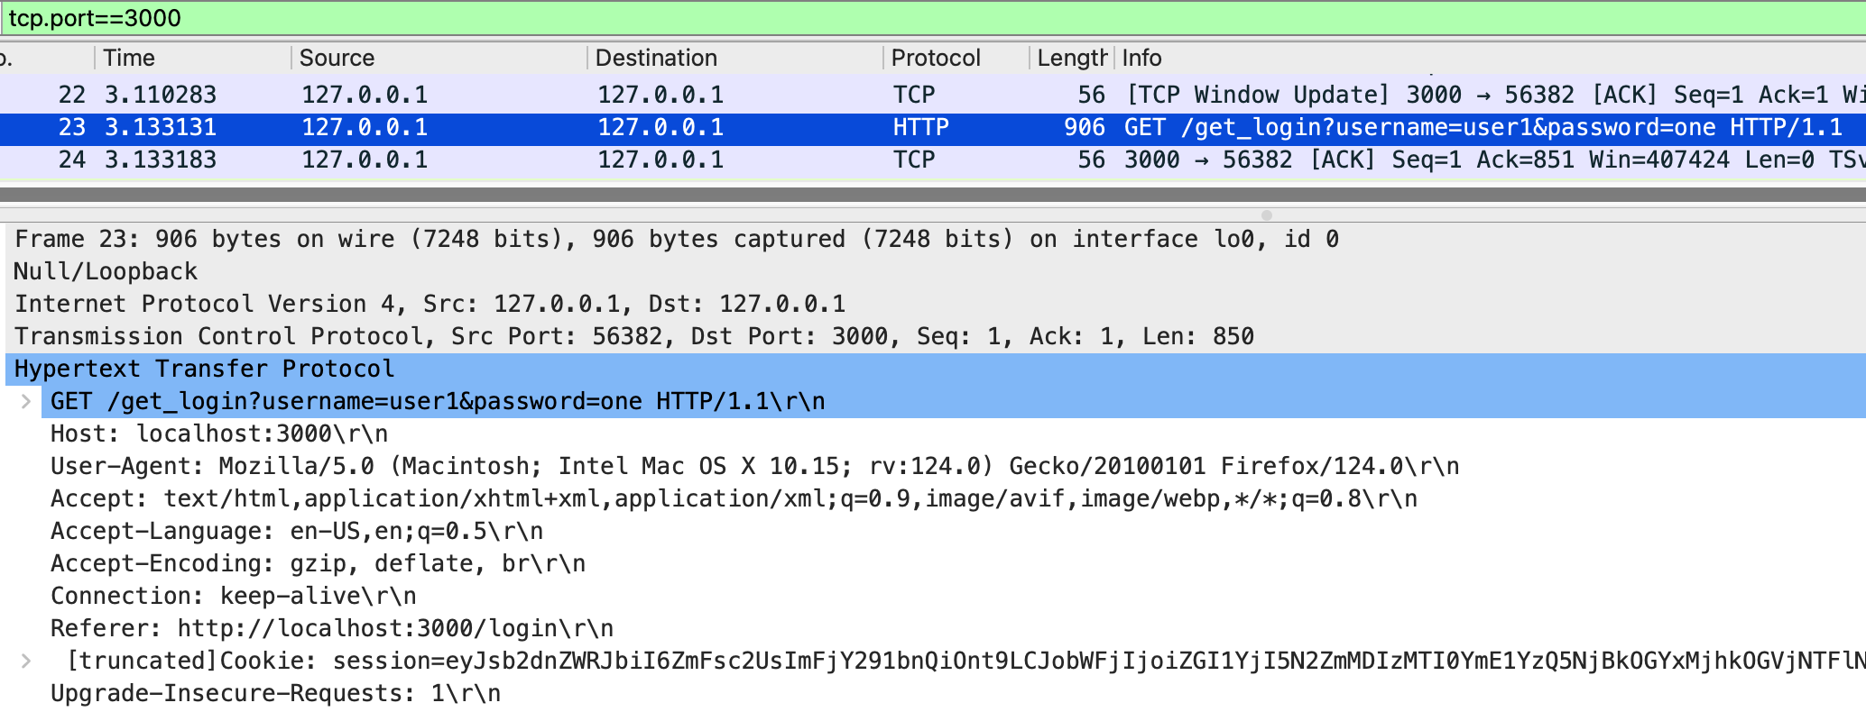The image size is (1866, 712).
Task: Select the Transmission Control Protocol line
Action: pos(633,336)
